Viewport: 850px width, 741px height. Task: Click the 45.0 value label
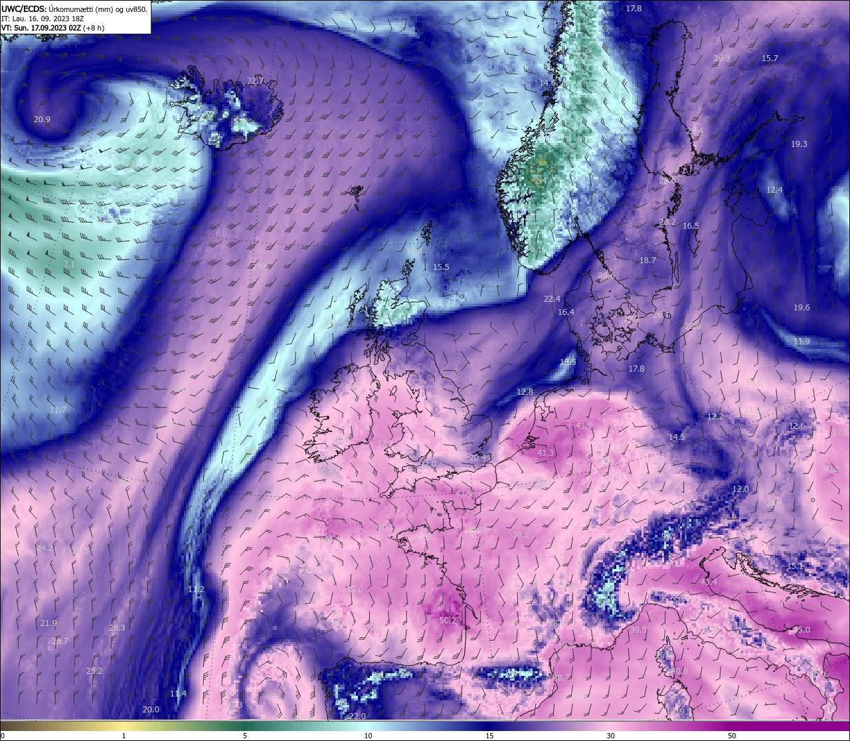[802, 630]
